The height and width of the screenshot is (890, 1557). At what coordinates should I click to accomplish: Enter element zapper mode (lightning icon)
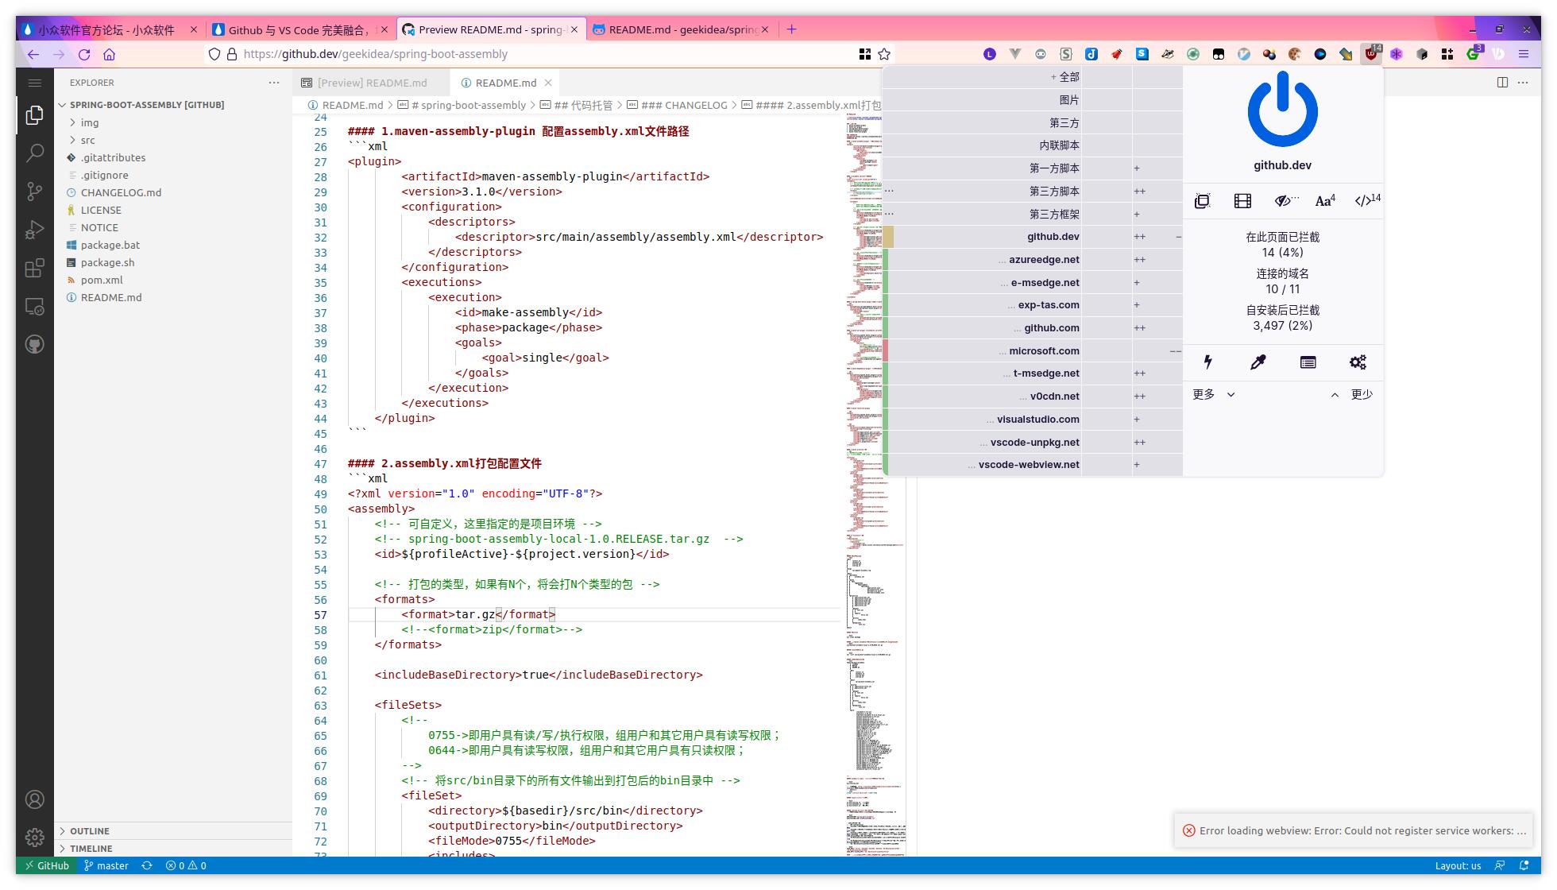[1207, 362]
